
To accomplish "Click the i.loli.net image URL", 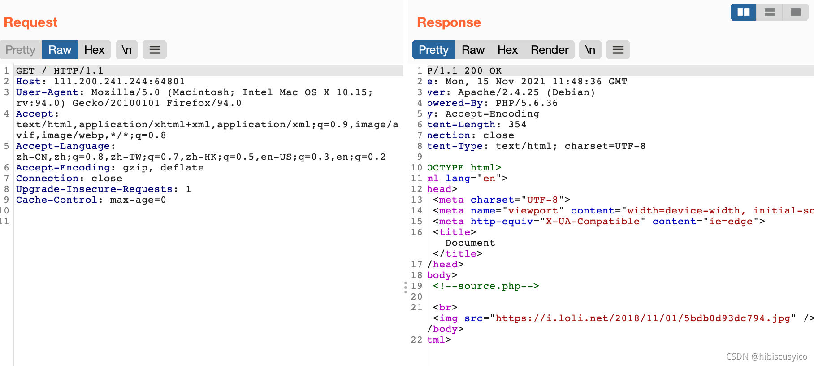I will 643,318.
